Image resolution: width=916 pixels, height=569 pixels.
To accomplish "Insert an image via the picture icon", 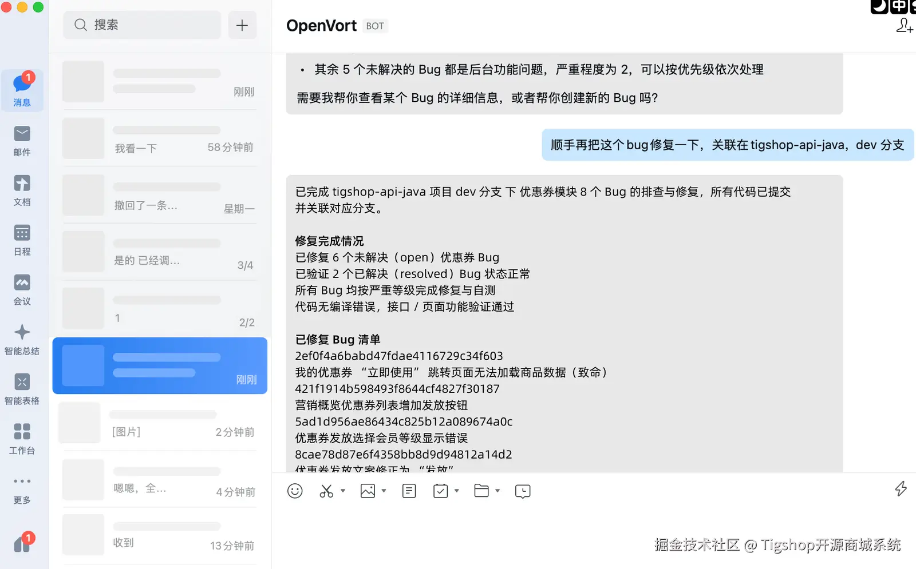I will click(368, 491).
